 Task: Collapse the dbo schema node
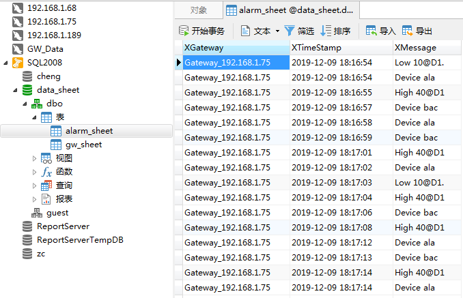(25, 104)
